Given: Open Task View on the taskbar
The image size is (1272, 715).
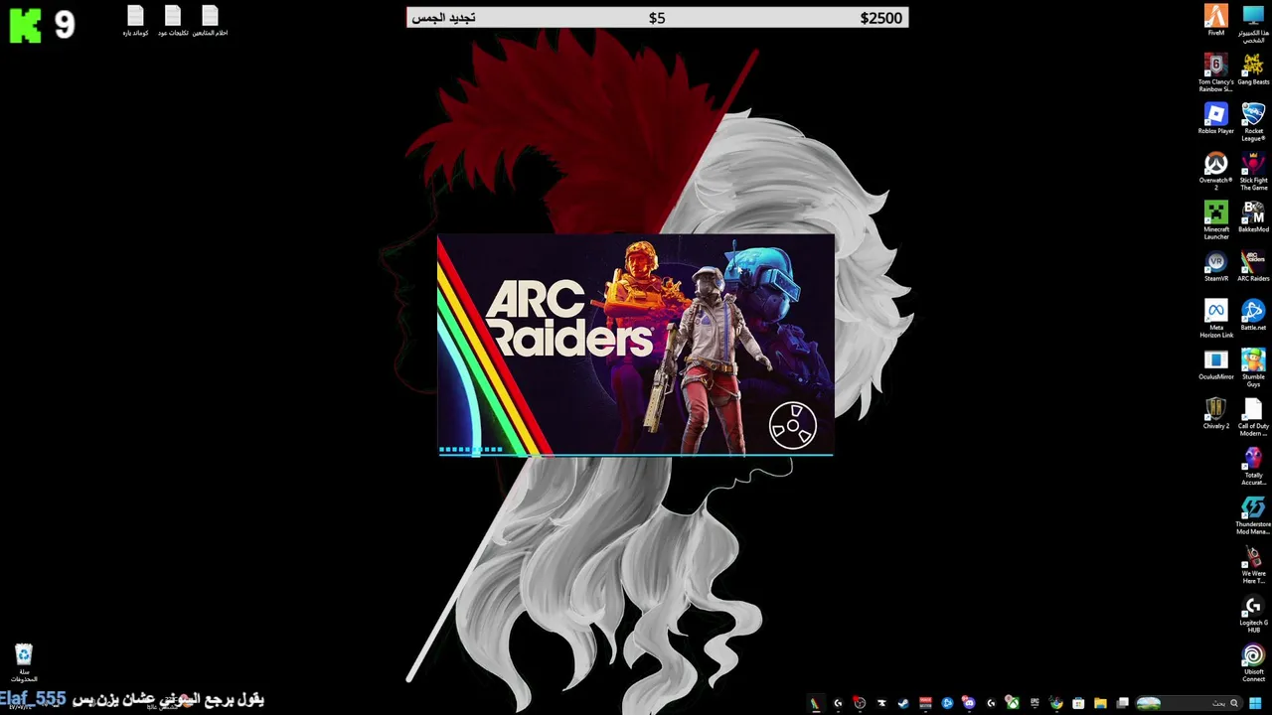Looking at the screenshot, I should pos(1122,703).
